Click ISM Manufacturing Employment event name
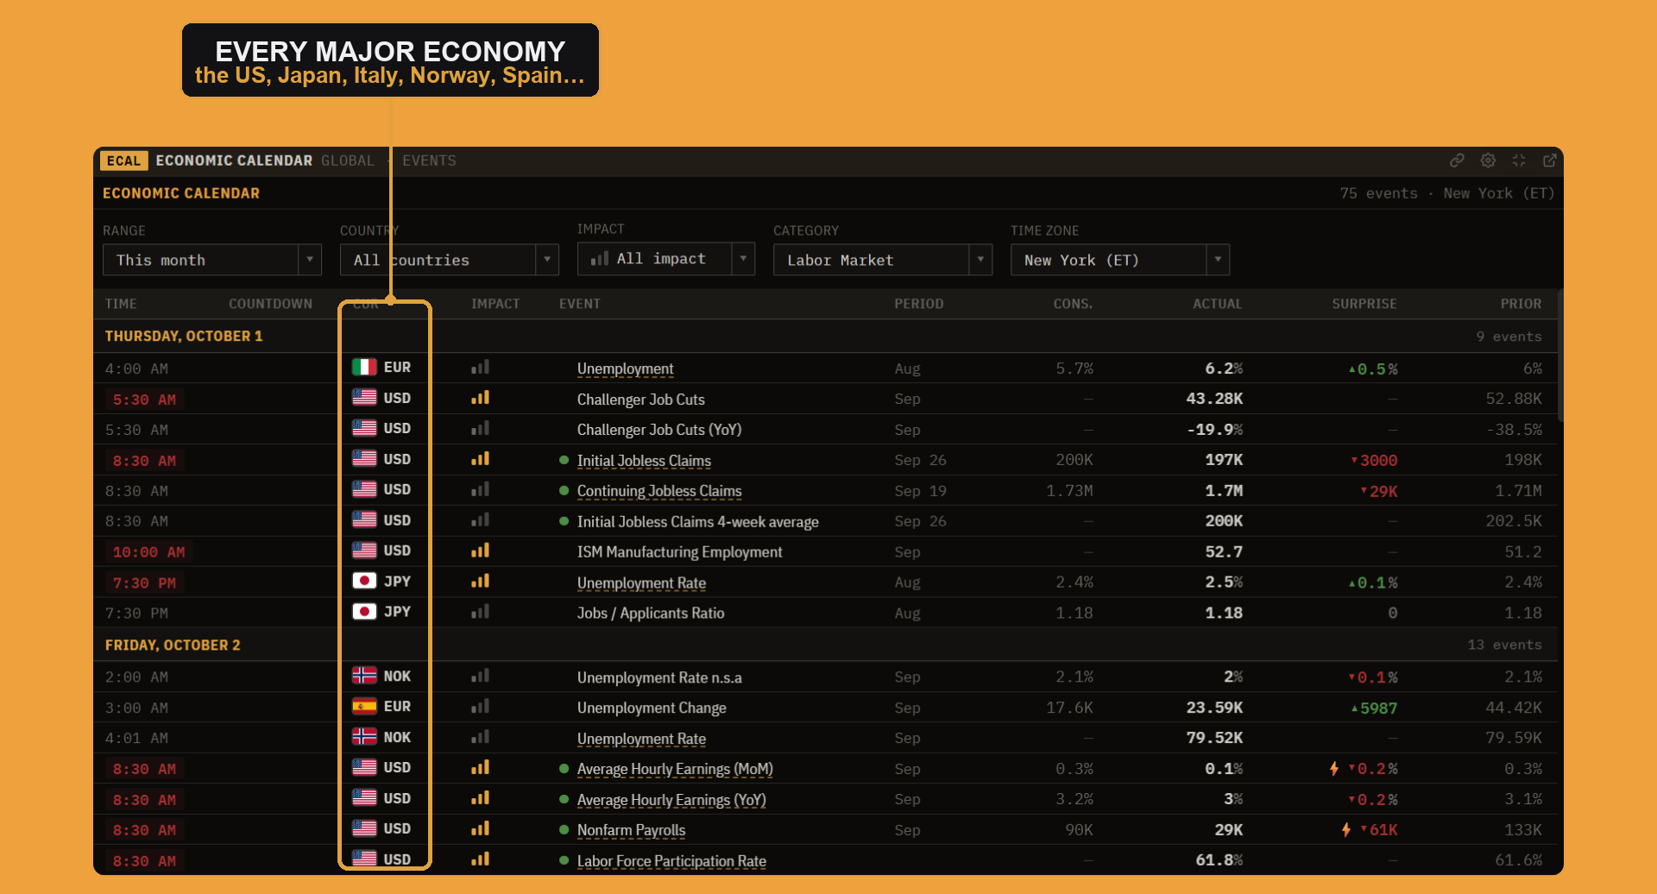Image resolution: width=1657 pixels, height=894 pixels. point(679,552)
